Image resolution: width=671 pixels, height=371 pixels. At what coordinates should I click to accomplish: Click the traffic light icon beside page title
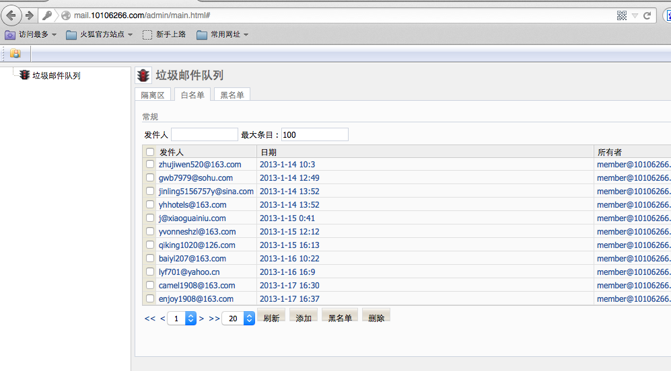143,76
